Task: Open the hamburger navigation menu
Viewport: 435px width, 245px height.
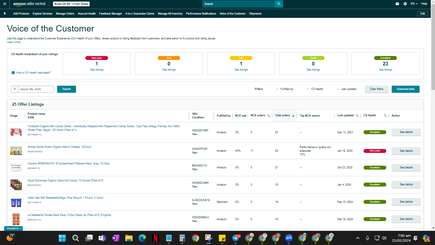Action: click(5, 4)
